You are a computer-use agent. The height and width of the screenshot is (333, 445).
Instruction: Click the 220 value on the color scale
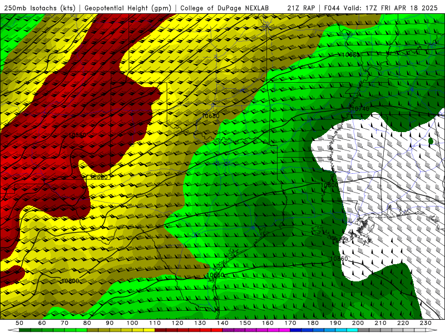403,323
